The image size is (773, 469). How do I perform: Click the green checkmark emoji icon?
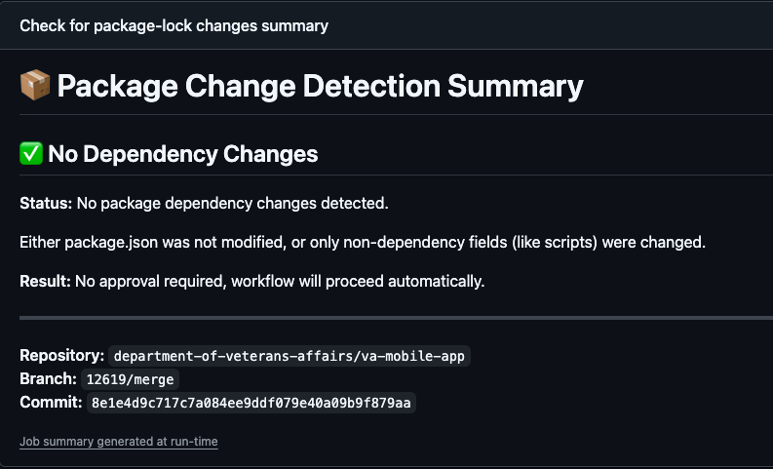[x=31, y=154]
